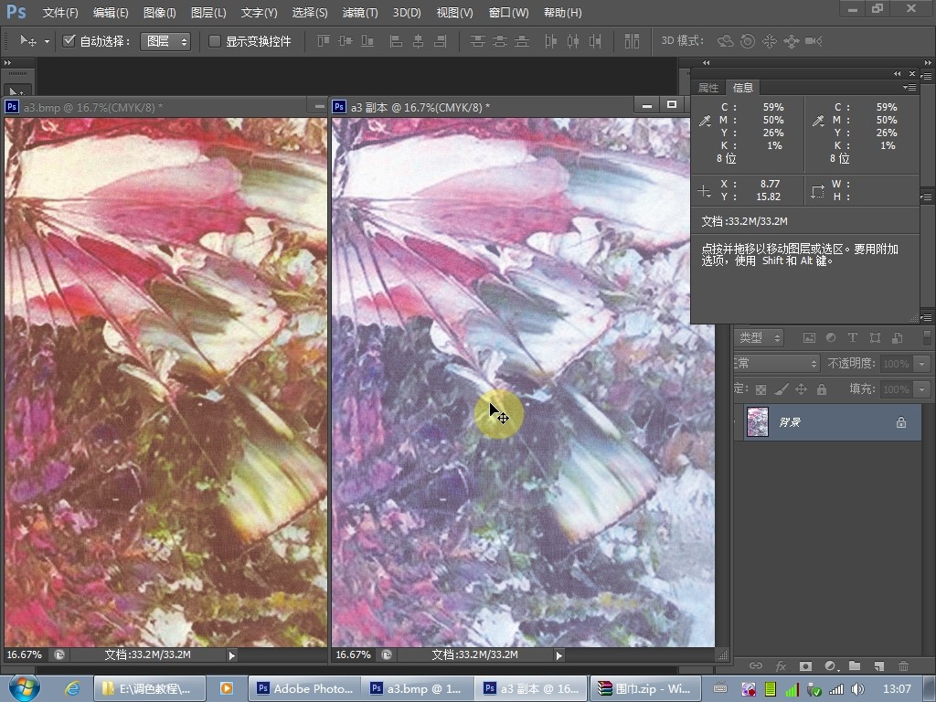936x702 pixels.
Task: Open the 图层 auto-select target dropdown
Action: (x=165, y=41)
